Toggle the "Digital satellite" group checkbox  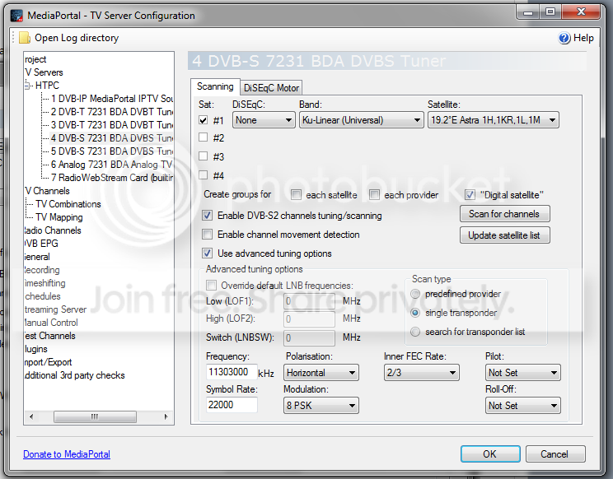pos(470,194)
